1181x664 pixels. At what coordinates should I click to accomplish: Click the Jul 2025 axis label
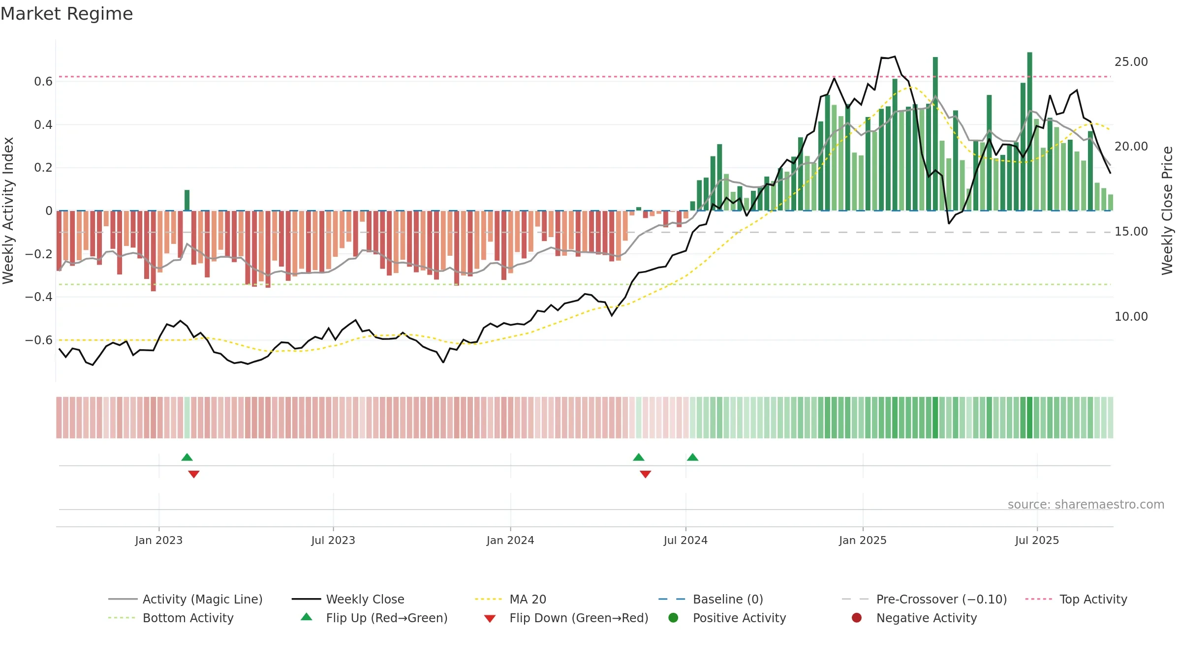pos(1037,540)
